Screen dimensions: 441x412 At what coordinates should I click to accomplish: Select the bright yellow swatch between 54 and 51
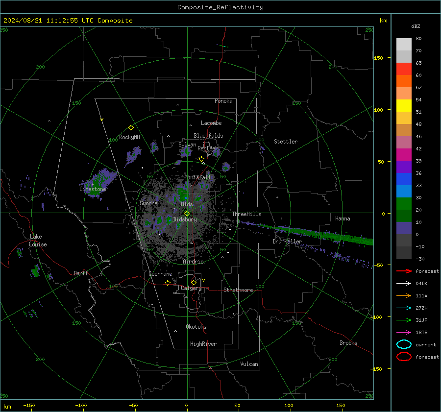[x=404, y=105]
